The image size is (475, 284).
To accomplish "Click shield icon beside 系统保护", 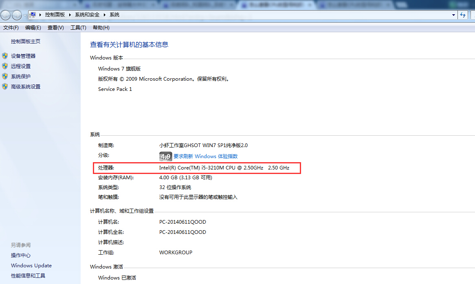I will click(x=5, y=76).
